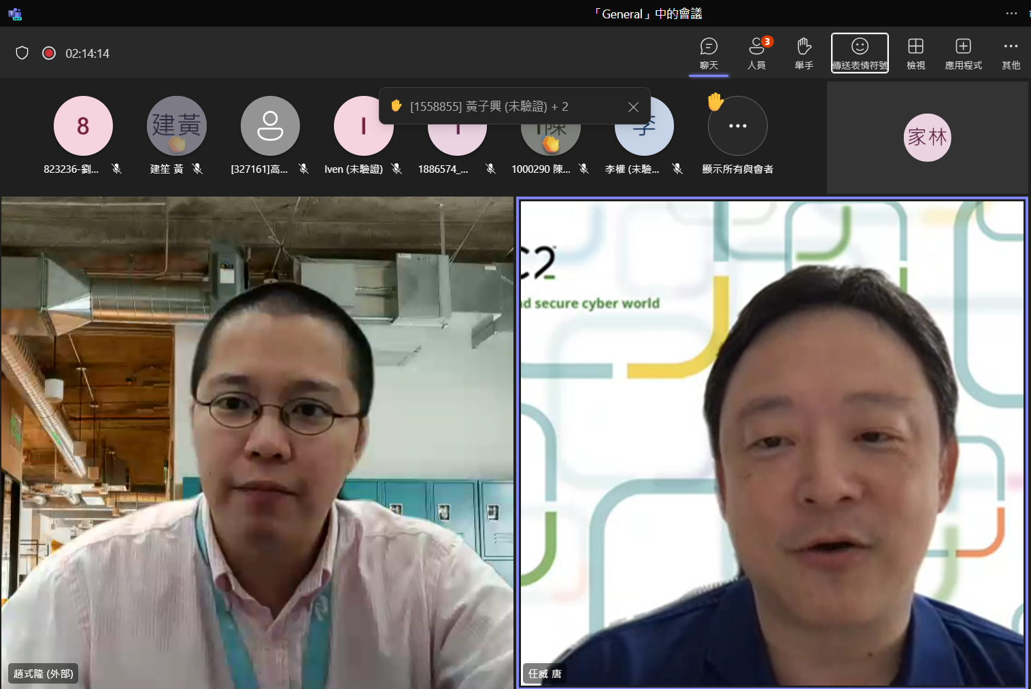The image size is (1031, 689).
Task: Click the shield security icon
Action: [22, 53]
